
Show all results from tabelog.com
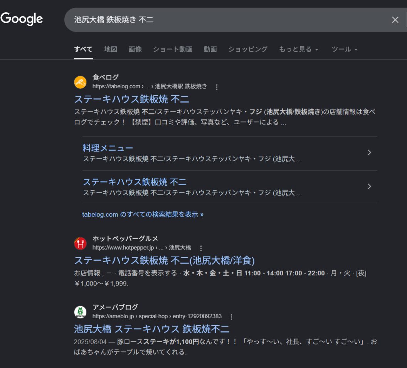(143, 214)
